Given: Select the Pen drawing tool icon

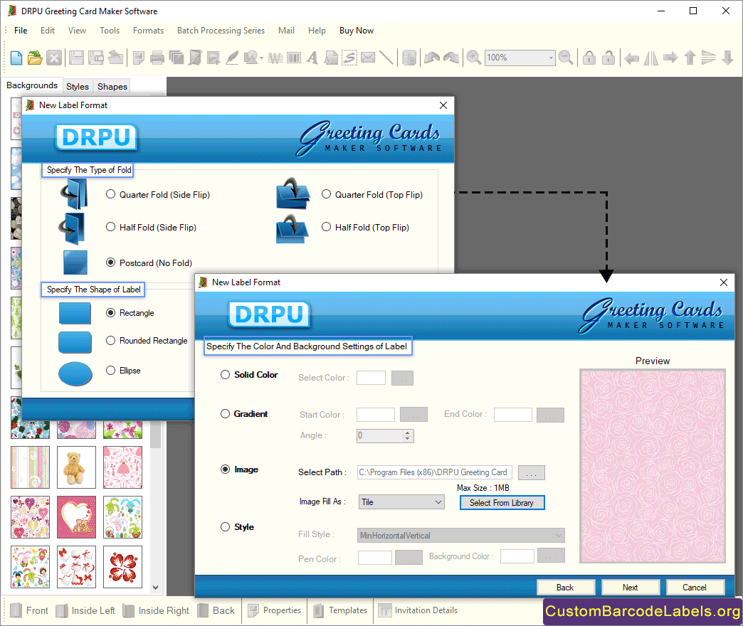Looking at the screenshot, I should 232,58.
